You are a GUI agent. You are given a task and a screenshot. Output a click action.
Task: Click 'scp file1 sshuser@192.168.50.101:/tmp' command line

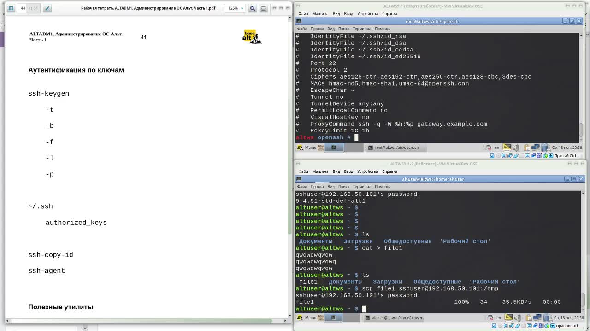(430, 288)
